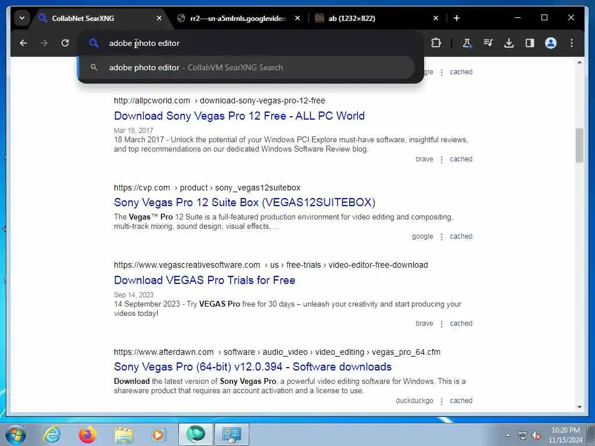Click cached link for allpcworld result

pyautogui.click(x=461, y=159)
